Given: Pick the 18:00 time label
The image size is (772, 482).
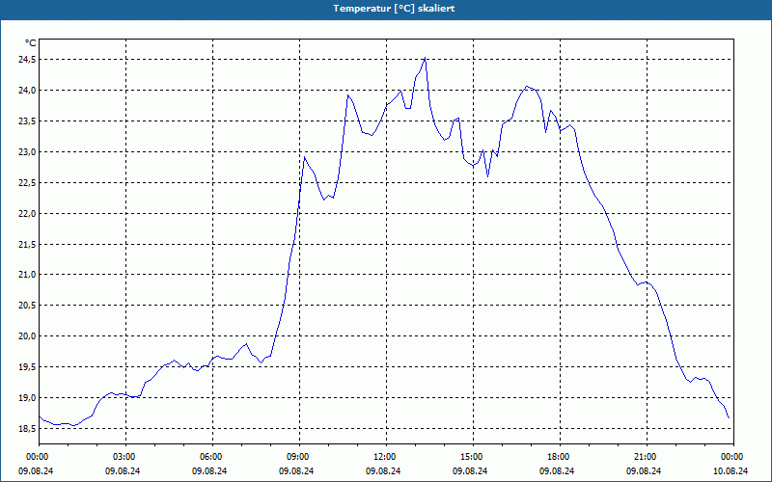Looking at the screenshot, I should (560, 457).
